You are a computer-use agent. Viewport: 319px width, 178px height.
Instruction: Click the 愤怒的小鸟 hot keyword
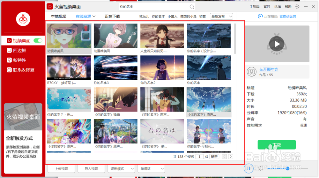188,17
